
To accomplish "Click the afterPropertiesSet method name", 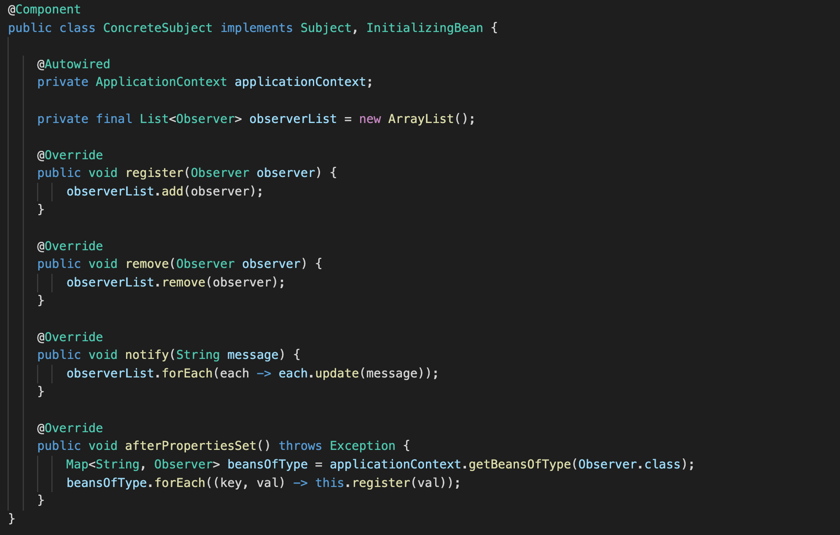I will click(191, 446).
